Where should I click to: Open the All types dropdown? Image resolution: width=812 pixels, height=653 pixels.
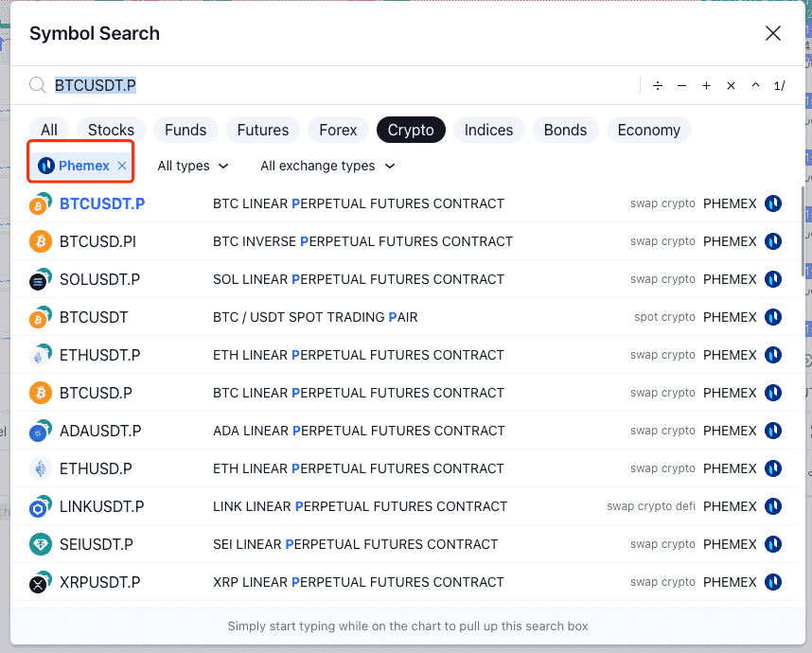click(x=193, y=166)
